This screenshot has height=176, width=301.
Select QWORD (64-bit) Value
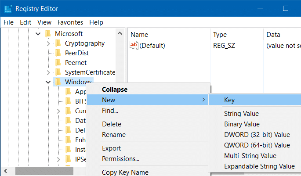(x=255, y=145)
